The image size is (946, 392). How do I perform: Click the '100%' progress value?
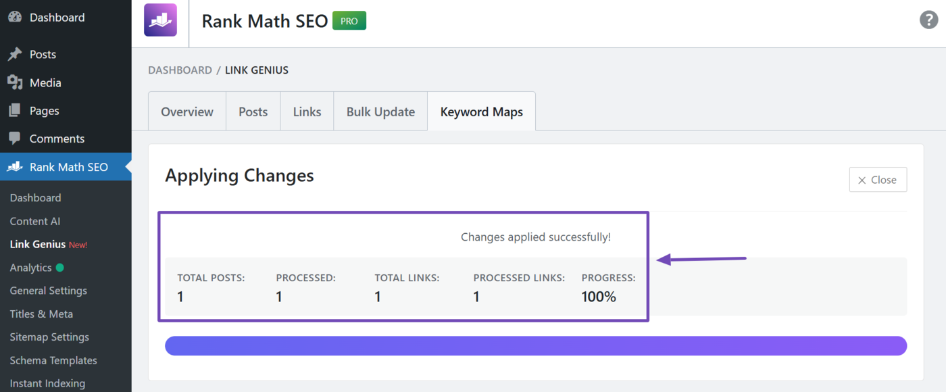tap(599, 297)
